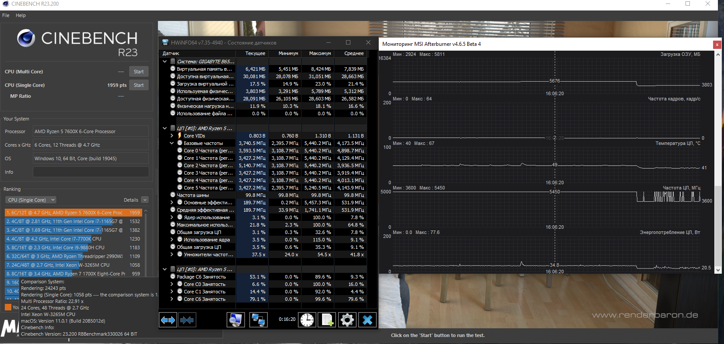Expand the Core C0 Занятость node
This screenshot has width=724, height=344.
172,284
